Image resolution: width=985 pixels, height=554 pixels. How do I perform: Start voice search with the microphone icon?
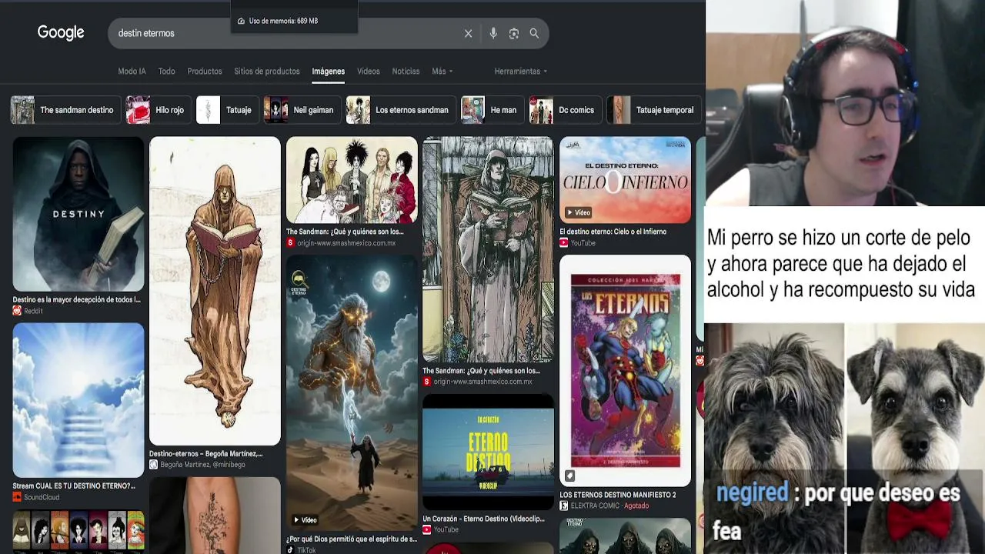click(x=493, y=33)
